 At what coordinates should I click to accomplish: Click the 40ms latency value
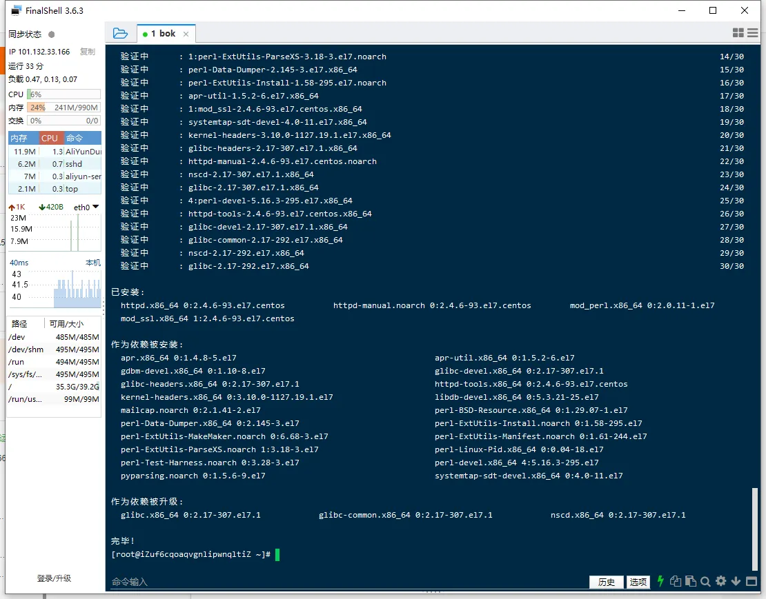click(19, 263)
